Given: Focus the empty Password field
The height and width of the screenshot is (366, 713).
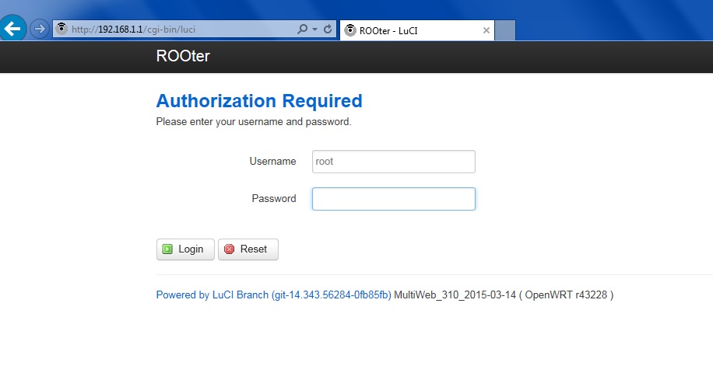Looking at the screenshot, I should [394, 199].
